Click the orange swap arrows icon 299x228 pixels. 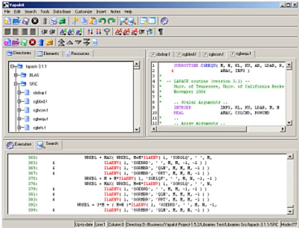pyautogui.click(x=49, y=42)
